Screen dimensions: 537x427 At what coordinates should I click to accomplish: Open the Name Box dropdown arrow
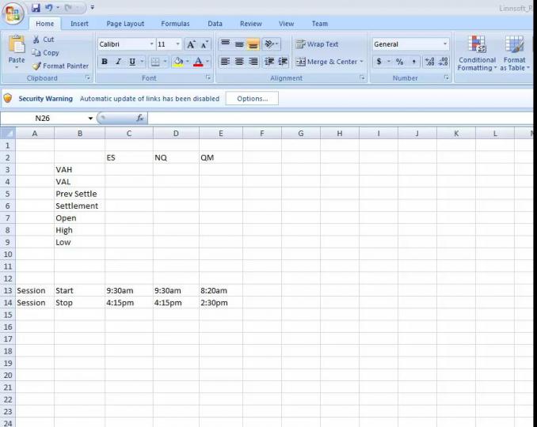[x=90, y=118]
